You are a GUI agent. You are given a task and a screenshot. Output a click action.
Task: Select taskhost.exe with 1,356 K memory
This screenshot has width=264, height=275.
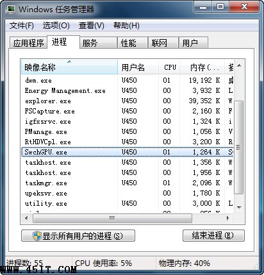coord(128,162)
